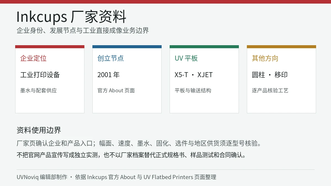Click the 企业定位 card heading
Viewport: 331px width, 186px height.
tap(33, 58)
